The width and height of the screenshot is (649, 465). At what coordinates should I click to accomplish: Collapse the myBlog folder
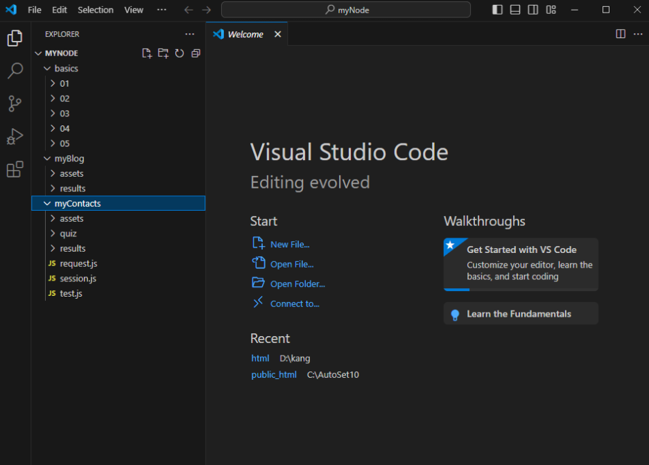tap(47, 159)
